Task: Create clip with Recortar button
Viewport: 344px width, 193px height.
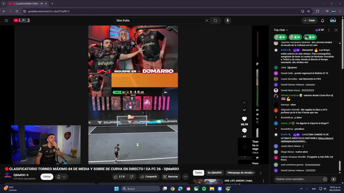Action: [x=171, y=177]
